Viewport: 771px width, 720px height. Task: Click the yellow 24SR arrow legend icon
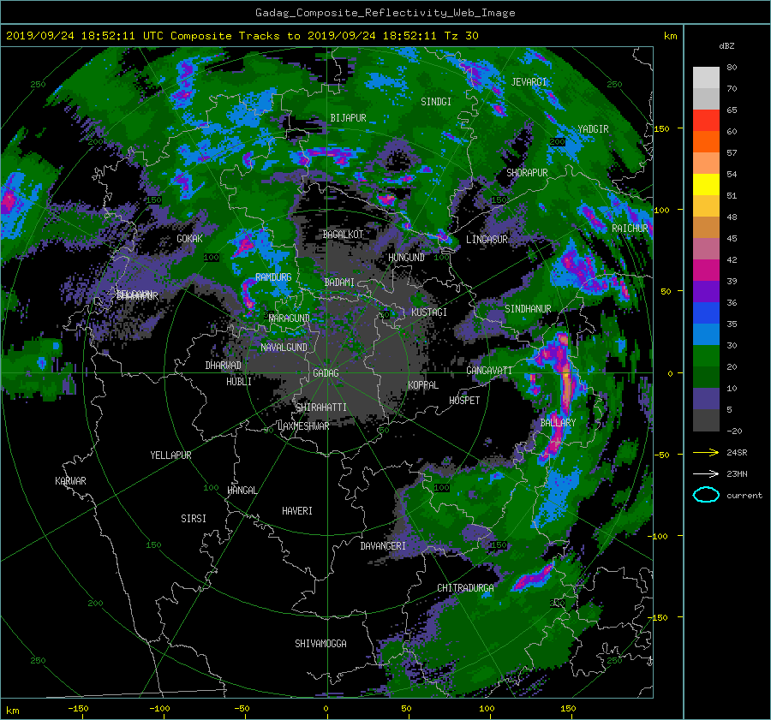(706, 452)
